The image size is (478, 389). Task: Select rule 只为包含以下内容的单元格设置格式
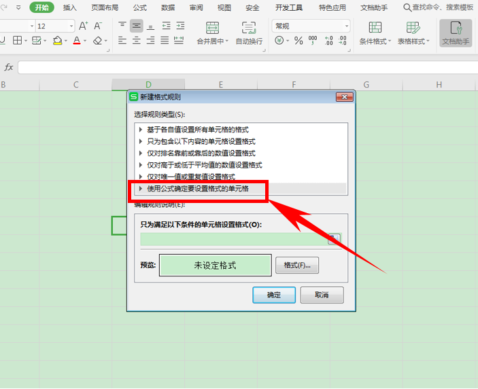(x=241, y=141)
